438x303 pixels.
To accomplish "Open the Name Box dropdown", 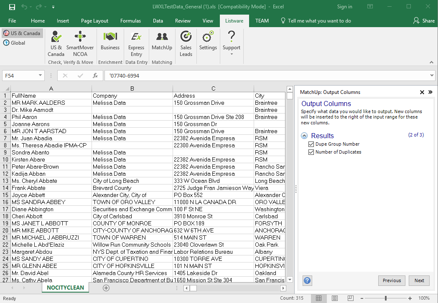I will pyautogui.click(x=41, y=76).
